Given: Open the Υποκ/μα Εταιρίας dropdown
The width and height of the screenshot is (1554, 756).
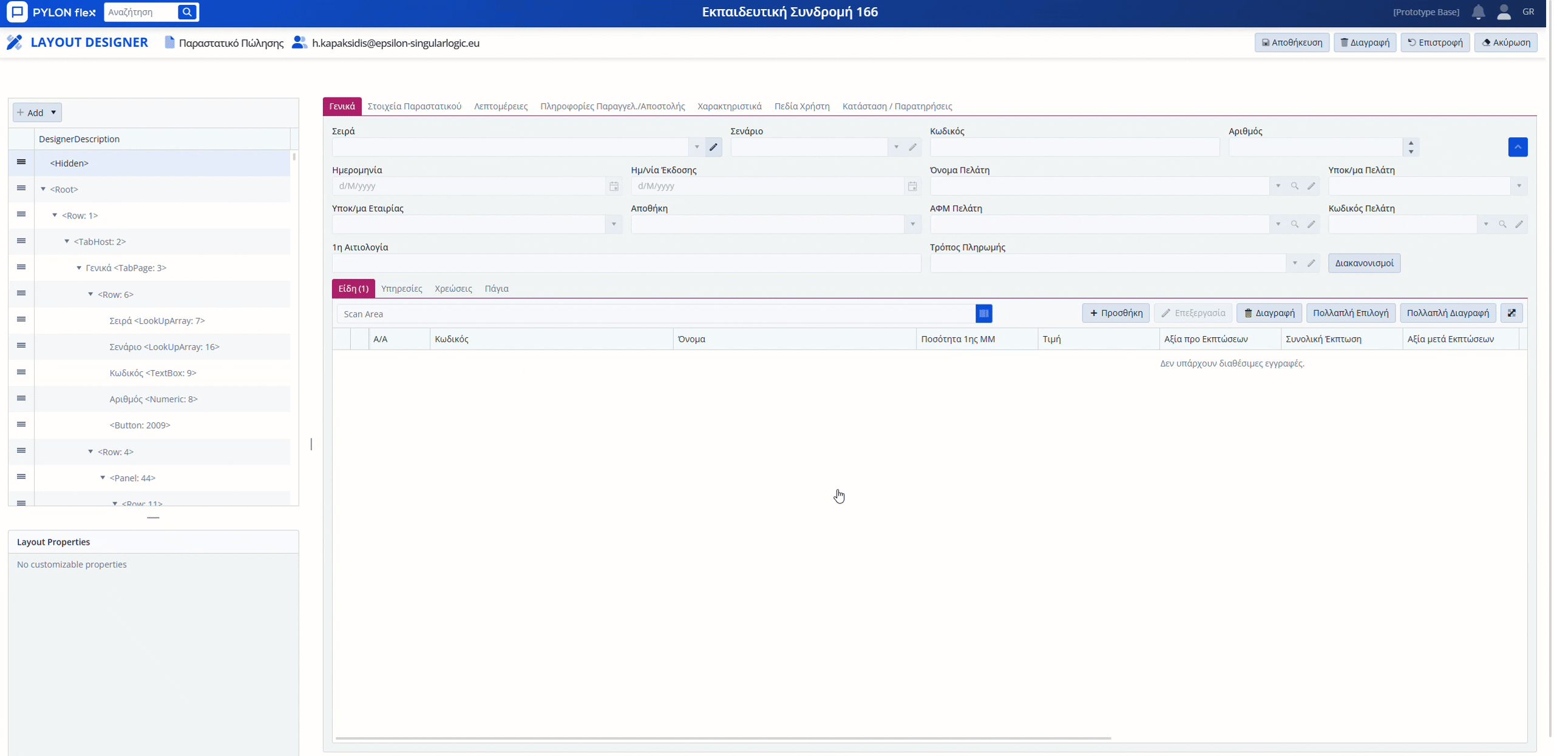Looking at the screenshot, I should click(x=614, y=224).
